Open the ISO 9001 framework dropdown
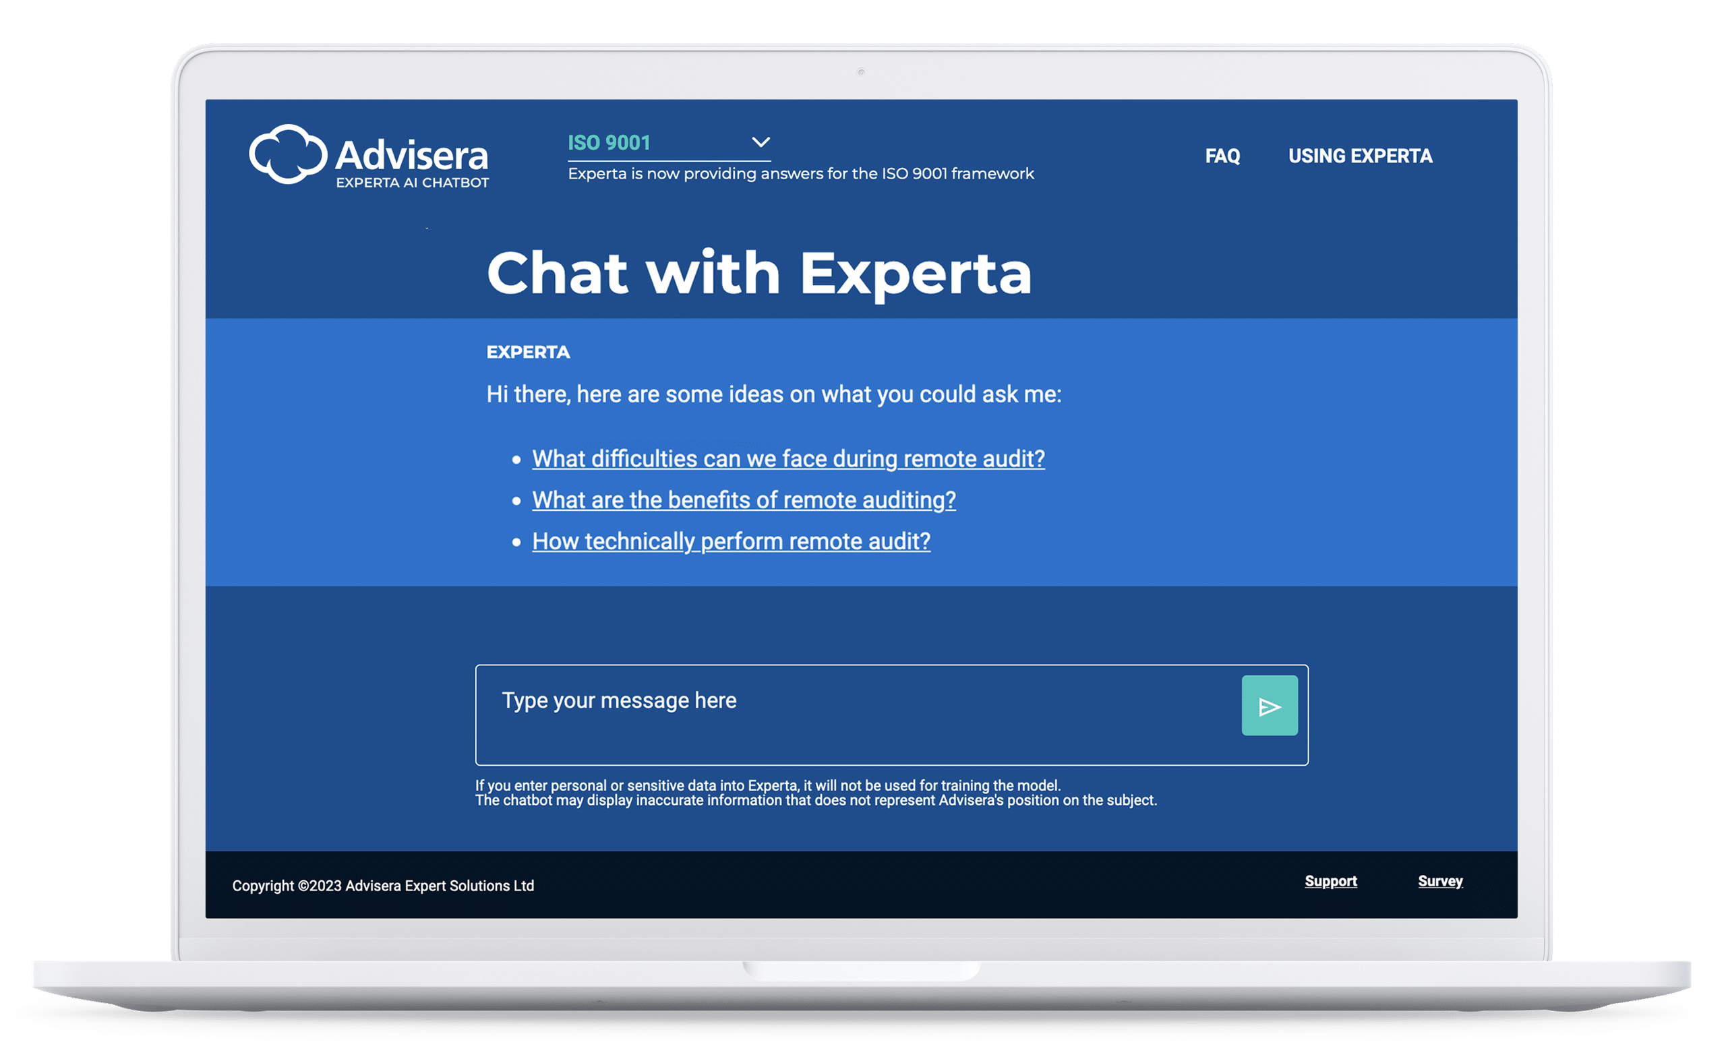 (x=761, y=140)
